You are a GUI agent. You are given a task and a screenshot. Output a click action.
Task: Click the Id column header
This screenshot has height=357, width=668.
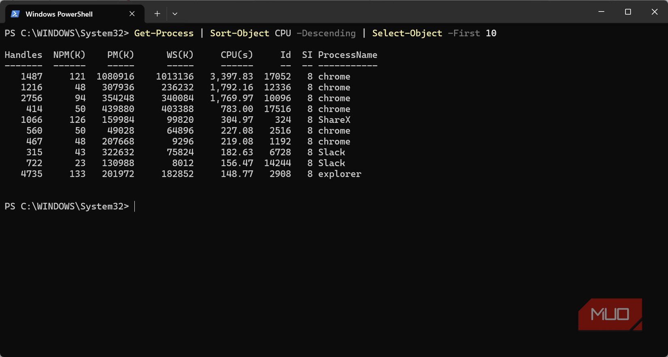coord(285,55)
